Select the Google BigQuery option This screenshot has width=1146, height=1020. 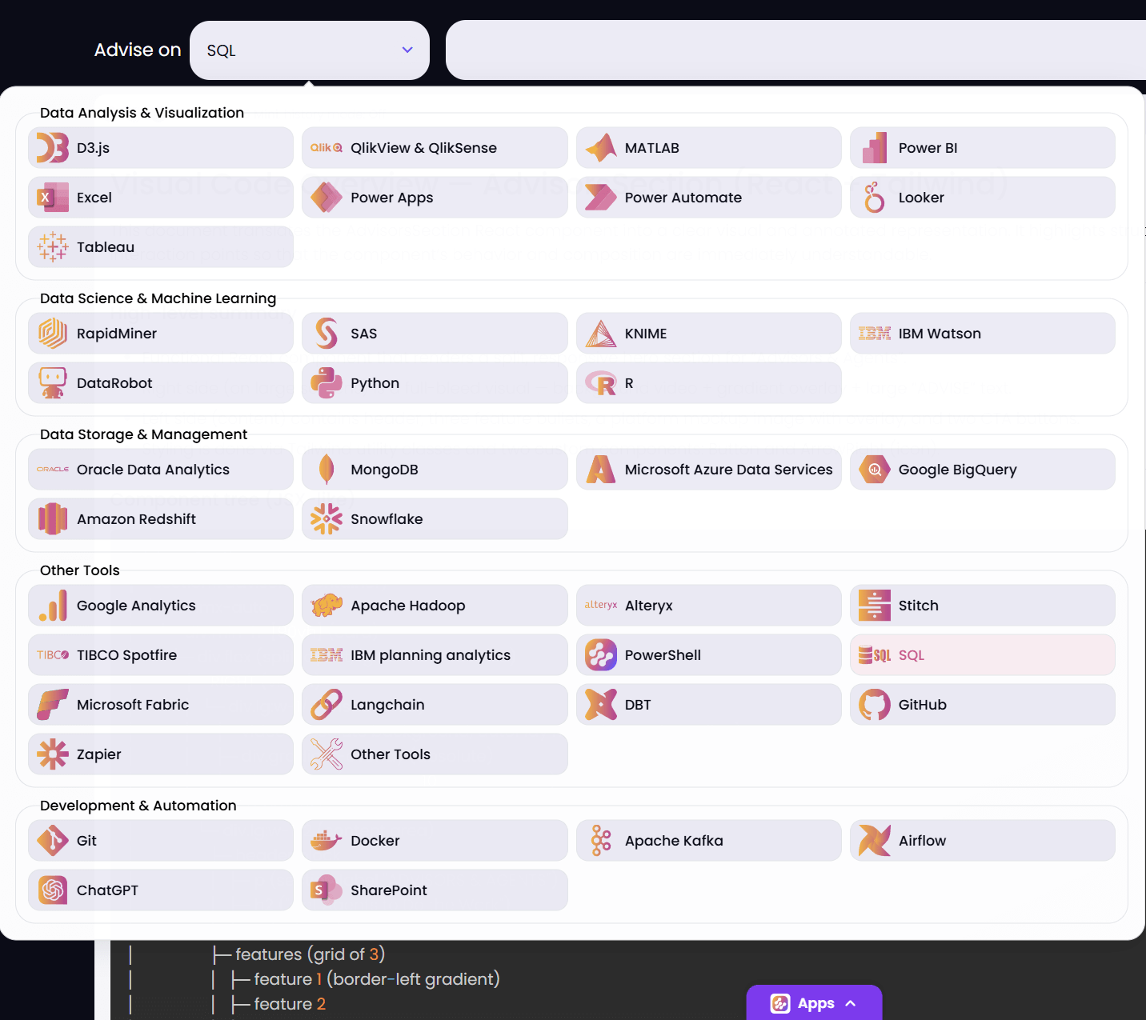click(982, 470)
